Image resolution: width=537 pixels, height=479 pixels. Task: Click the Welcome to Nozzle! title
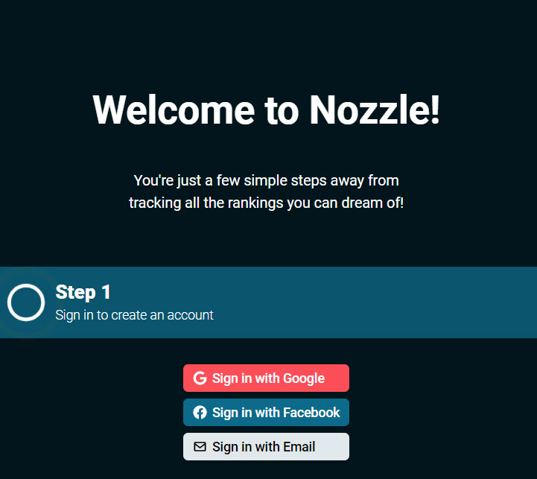[266, 110]
